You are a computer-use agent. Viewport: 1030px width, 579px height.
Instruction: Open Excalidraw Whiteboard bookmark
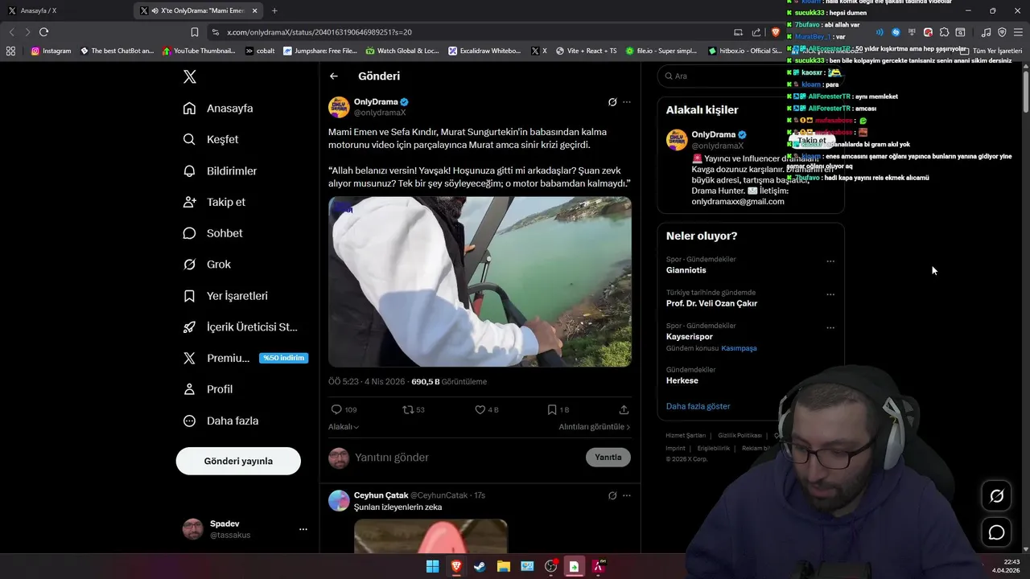coord(484,51)
